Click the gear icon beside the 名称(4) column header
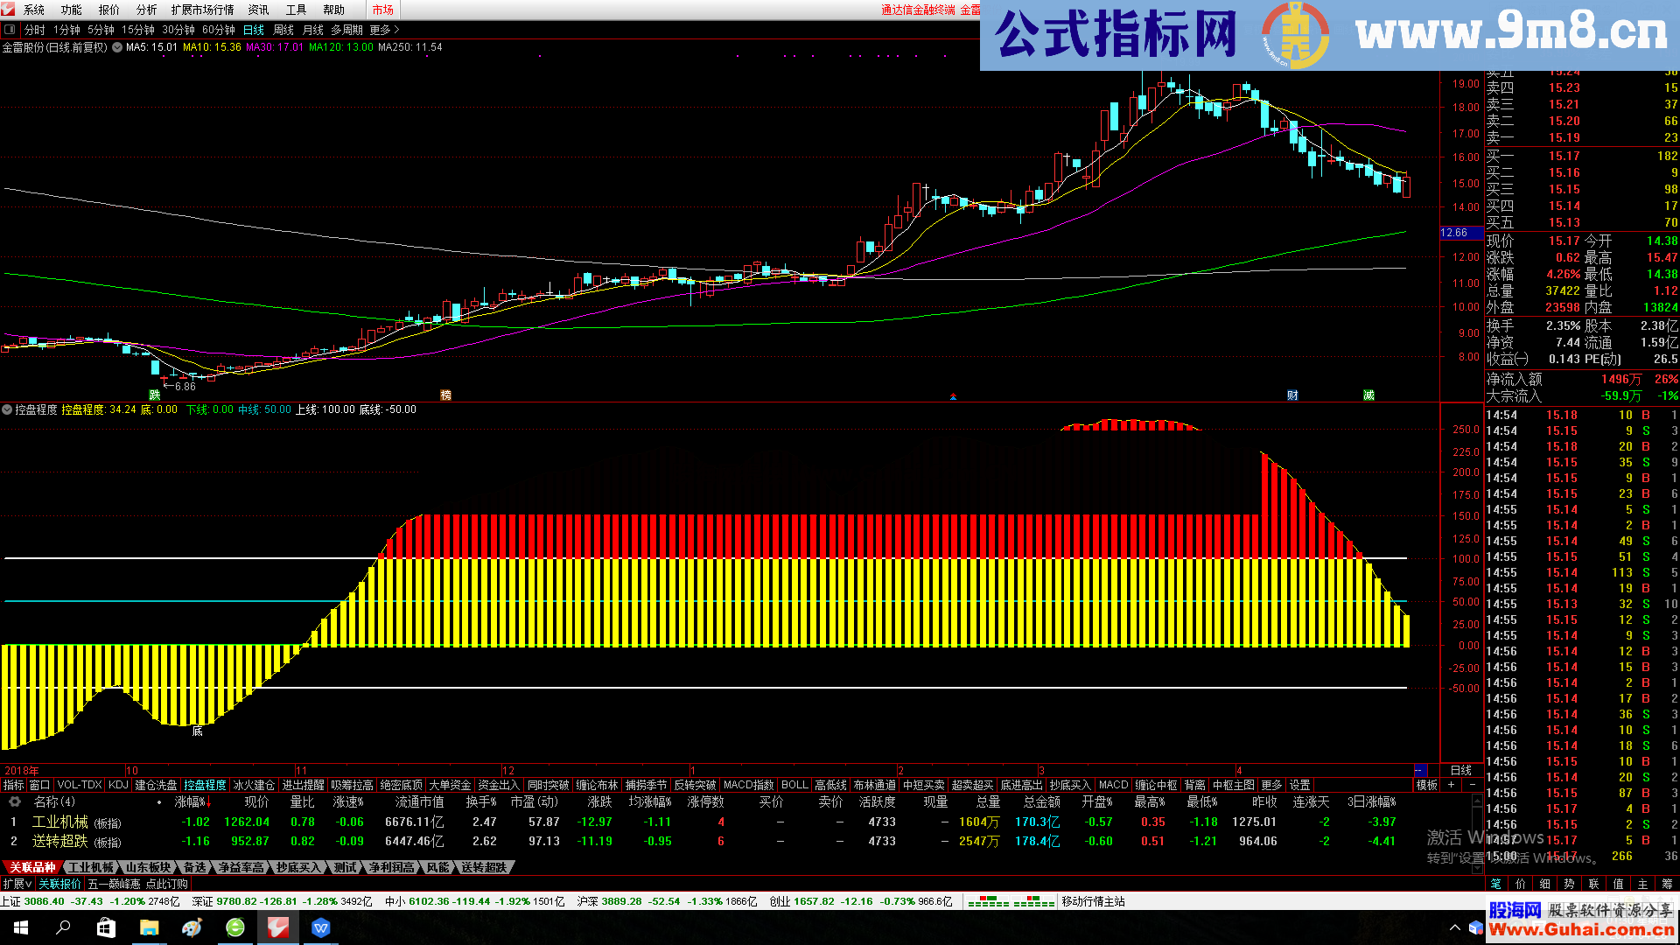The height and width of the screenshot is (945, 1680). click(14, 802)
